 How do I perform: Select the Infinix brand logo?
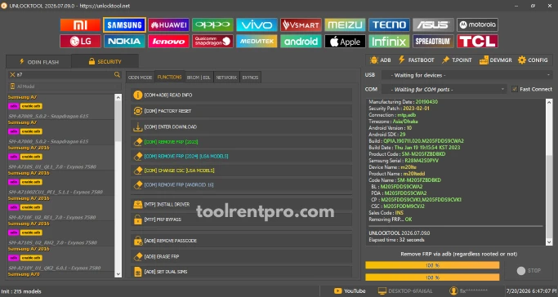pyautogui.click(x=390, y=42)
